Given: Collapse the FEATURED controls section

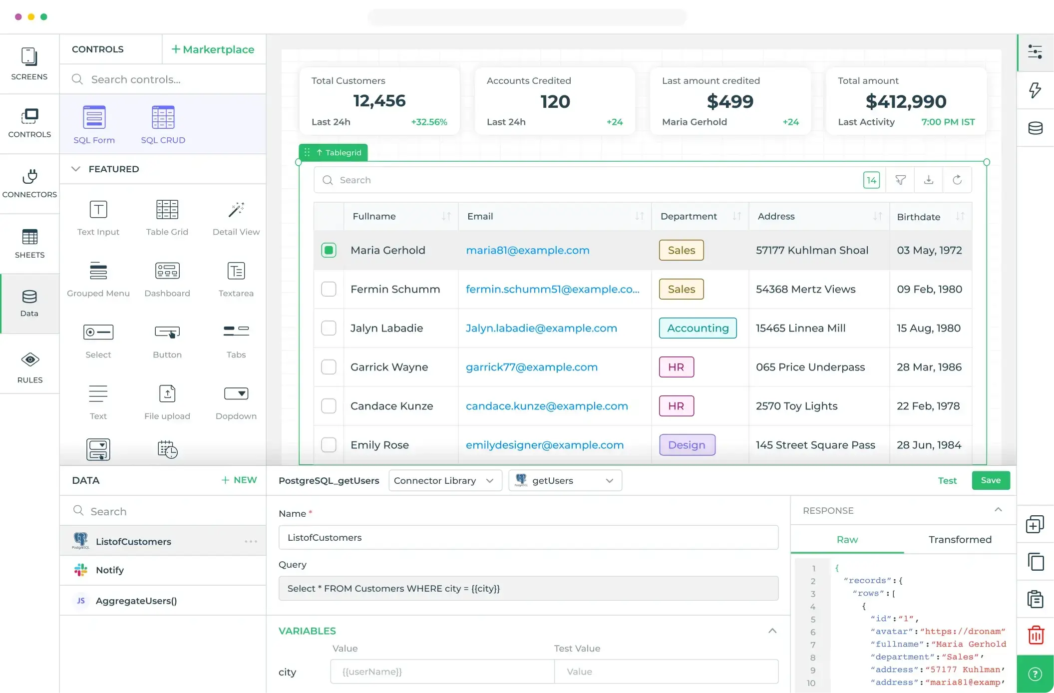Looking at the screenshot, I should [x=76, y=169].
